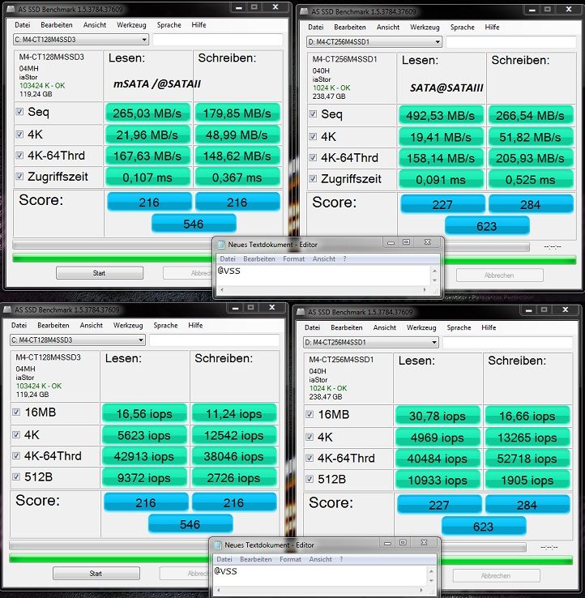Click the @vss text area in the upper Editor

click(x=323, y=275)
